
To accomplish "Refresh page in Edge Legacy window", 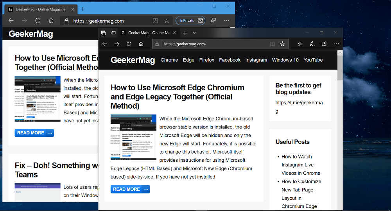I will coord(129,44).
